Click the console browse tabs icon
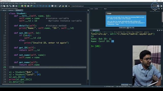Viewport: 163px width, 91px height. [91, 30]
